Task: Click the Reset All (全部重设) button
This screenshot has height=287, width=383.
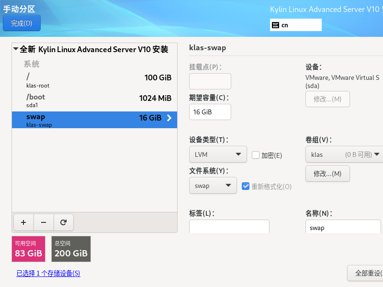Action: [x=366, y=274]
